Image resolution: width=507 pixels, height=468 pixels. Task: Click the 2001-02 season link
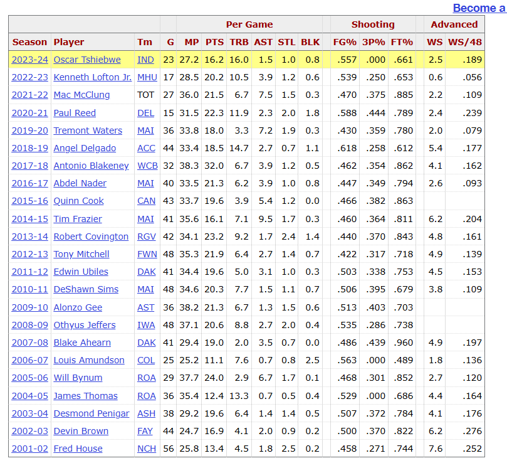[29, 449]
